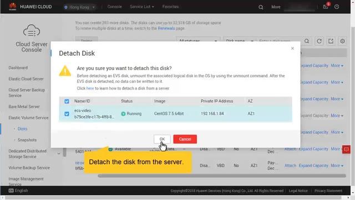Close the Detach Disk dialog

click(292, 48)
